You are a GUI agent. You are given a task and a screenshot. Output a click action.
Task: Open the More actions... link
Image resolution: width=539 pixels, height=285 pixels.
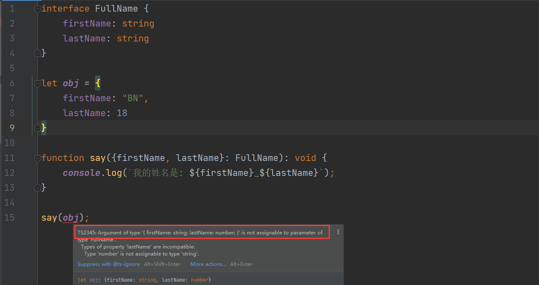[x=208, y=264]
